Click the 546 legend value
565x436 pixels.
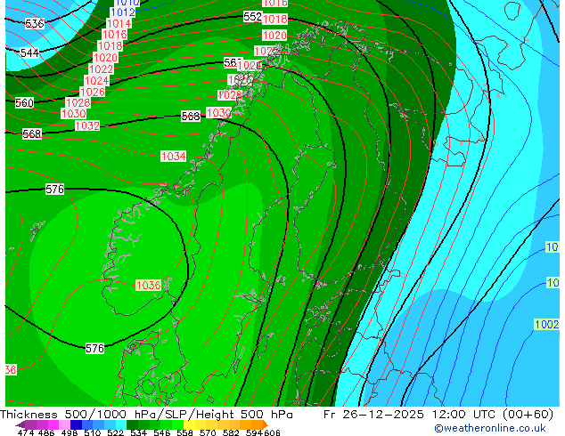tap(161, 432)
